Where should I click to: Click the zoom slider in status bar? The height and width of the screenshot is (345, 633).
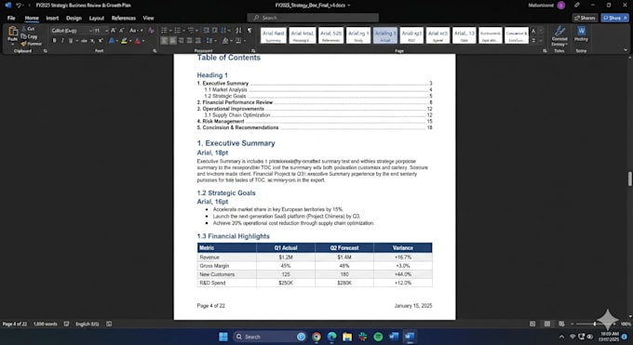[x=595, y=324]
